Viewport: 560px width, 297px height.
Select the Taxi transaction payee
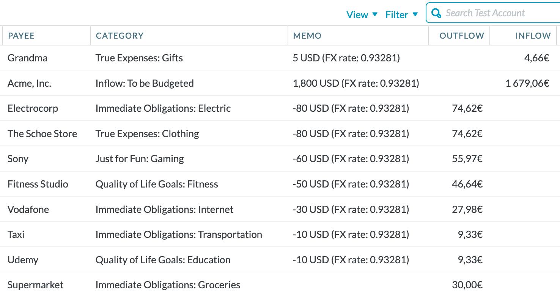coord(16,234)
